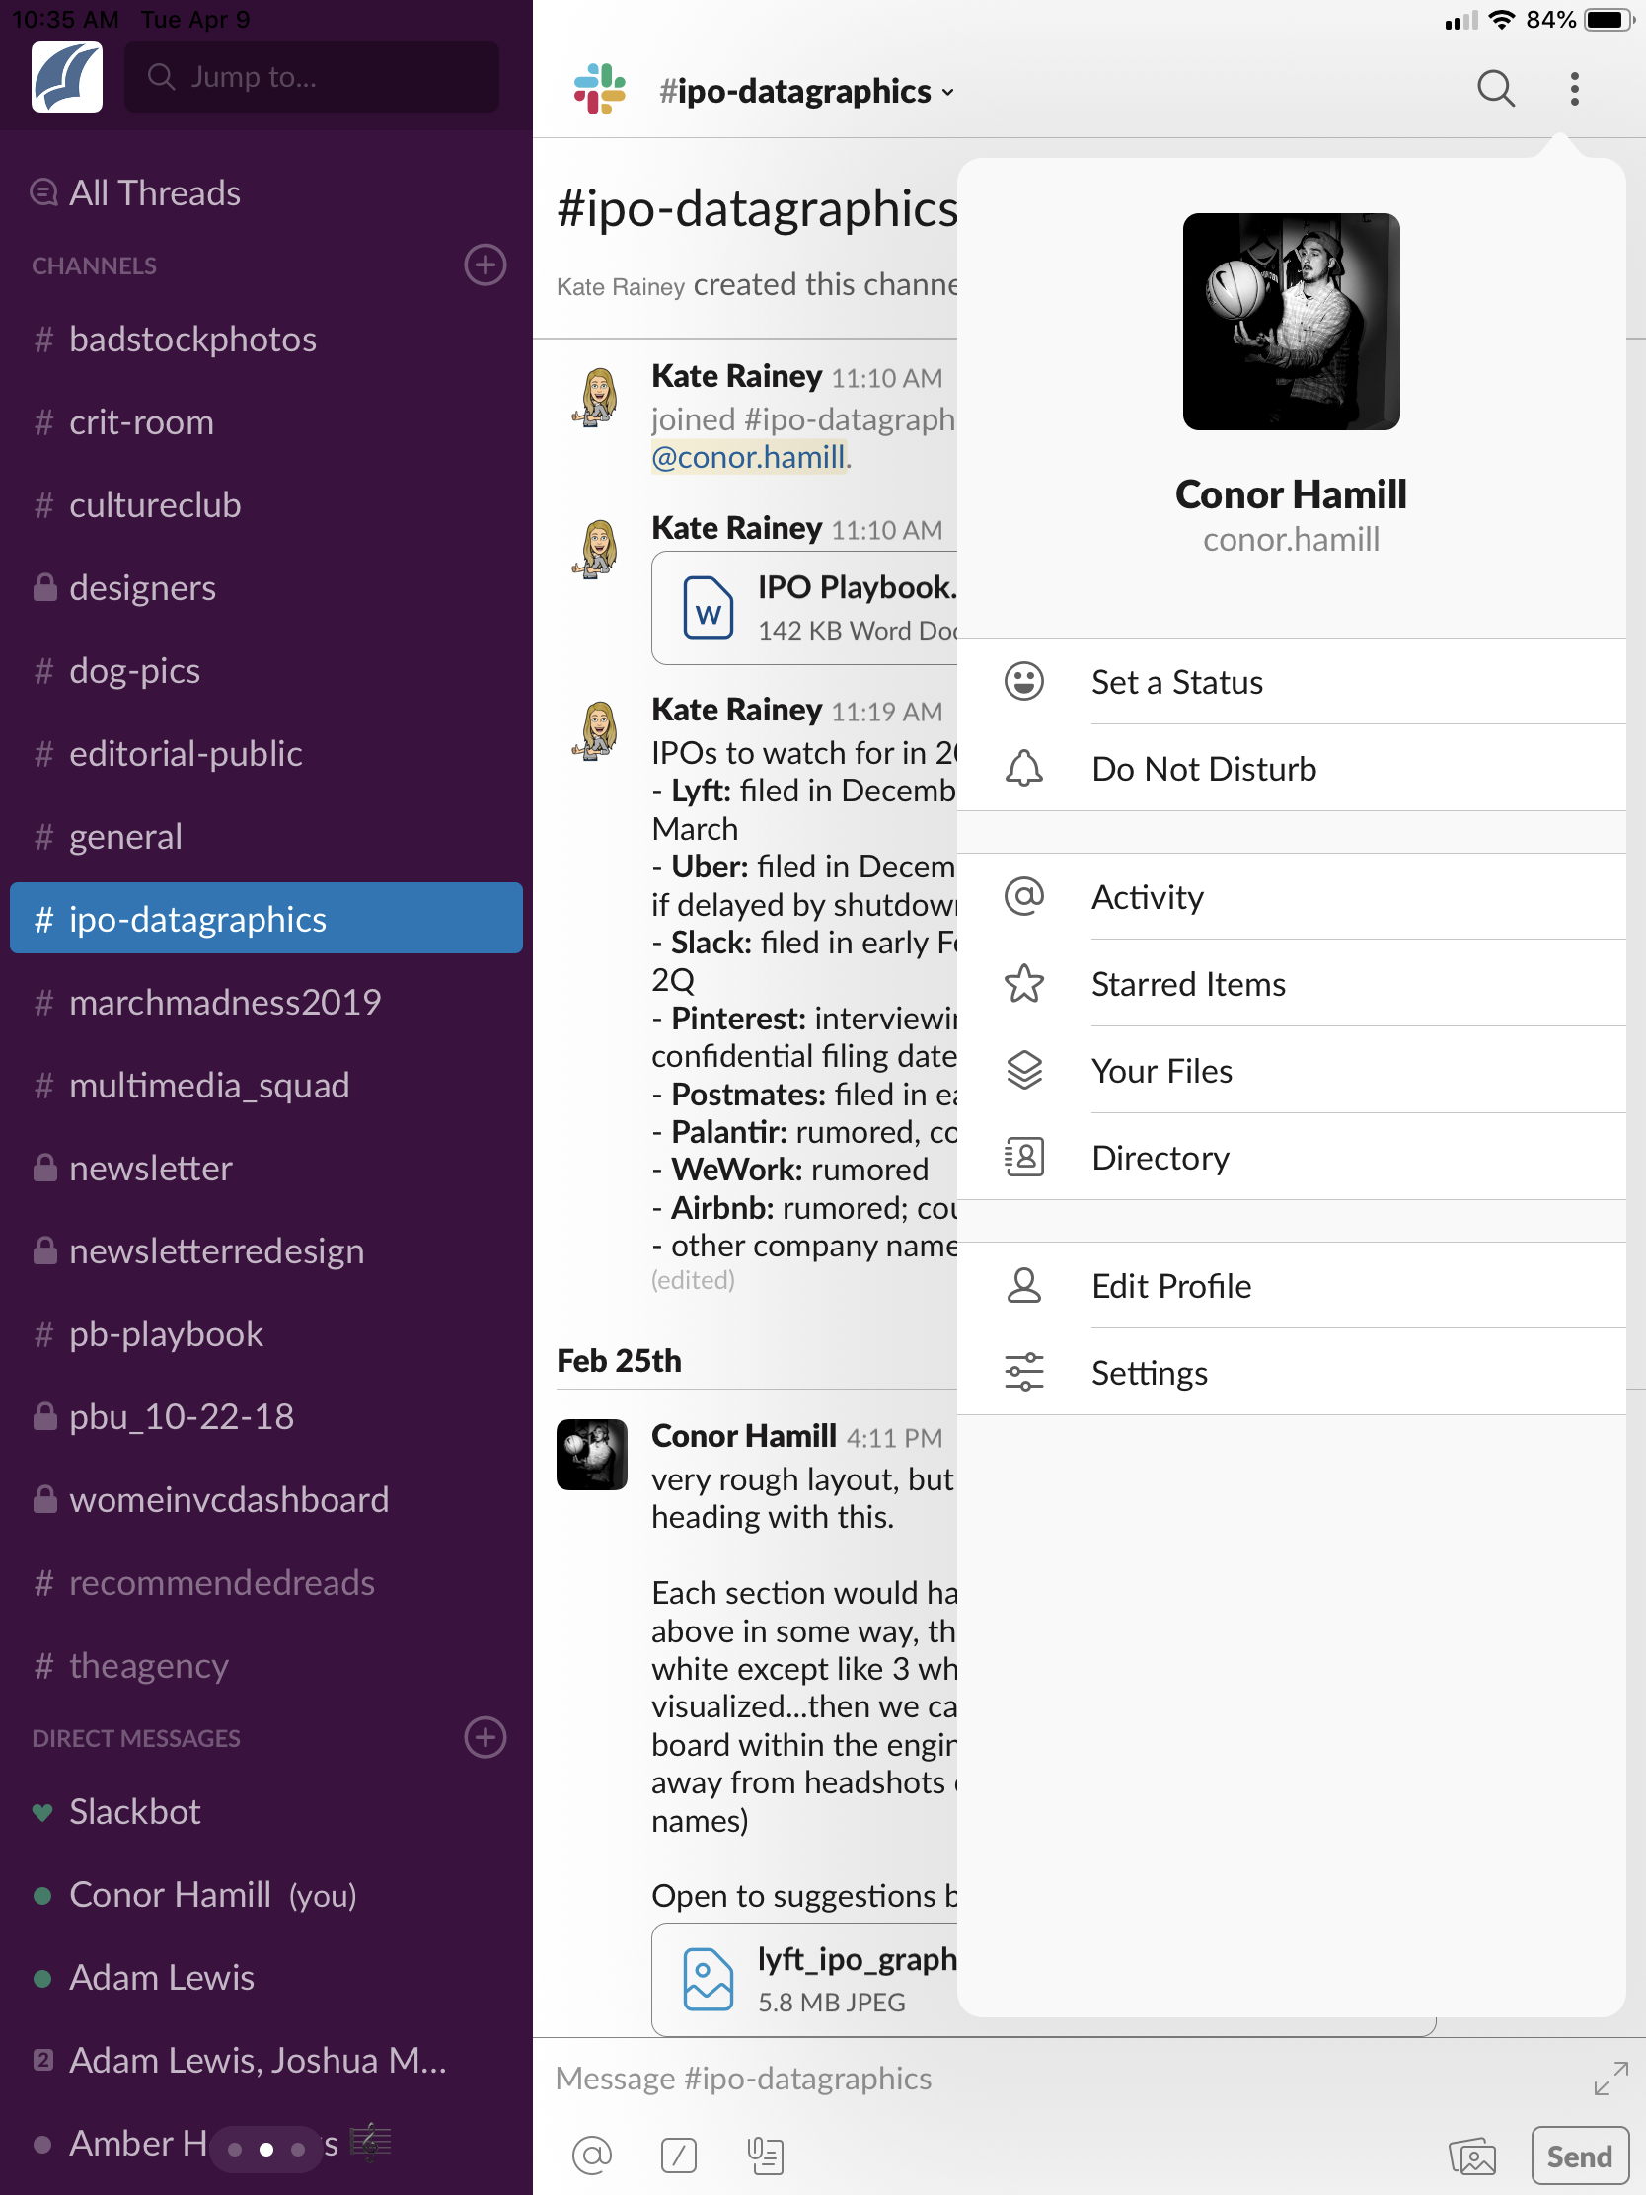Screen dimensions: 1646x2195
Task: Open Adam Lewis direct message
Action: tap(265, 1978)
